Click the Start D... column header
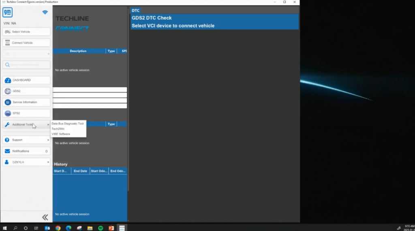Screen dimensions: 415x231 point(62,171)
